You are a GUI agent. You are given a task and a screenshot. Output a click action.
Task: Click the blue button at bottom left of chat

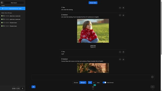click(x=33, y=87)
